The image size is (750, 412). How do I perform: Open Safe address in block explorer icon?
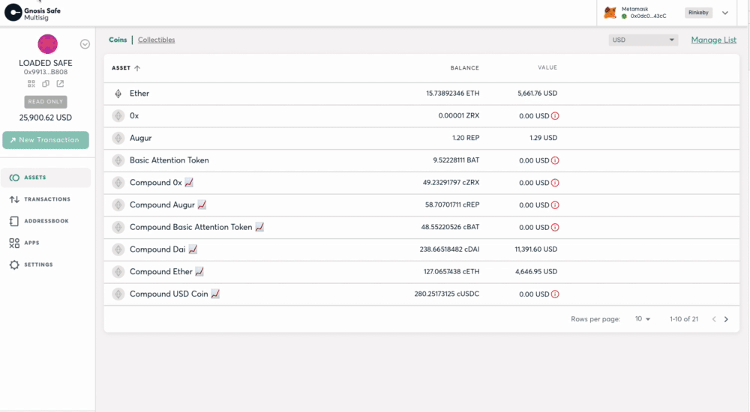point(60,84)
